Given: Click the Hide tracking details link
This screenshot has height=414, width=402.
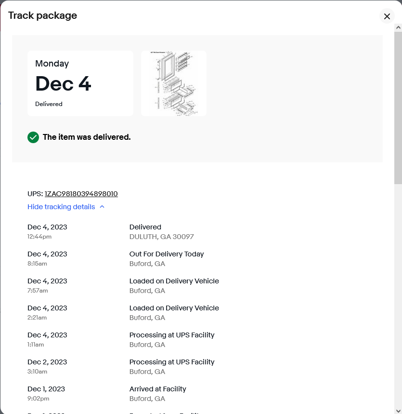Looking at the screenshot, I should 61,207.
